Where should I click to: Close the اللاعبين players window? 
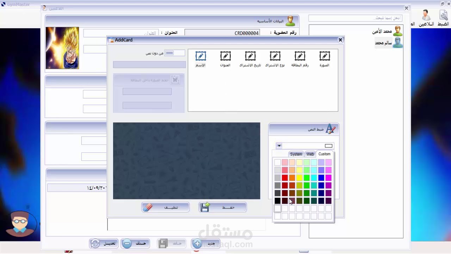pos(406,8)
